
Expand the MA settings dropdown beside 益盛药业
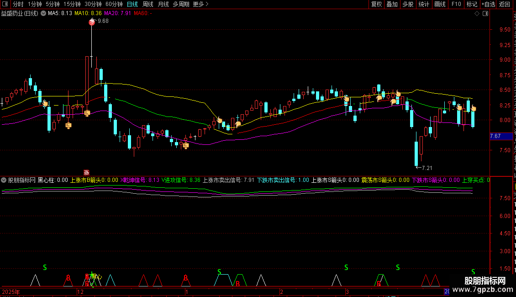point(43,14)
